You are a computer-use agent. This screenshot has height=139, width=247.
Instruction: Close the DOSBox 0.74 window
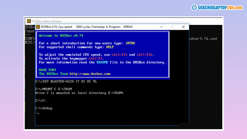[x=183, y=27]
